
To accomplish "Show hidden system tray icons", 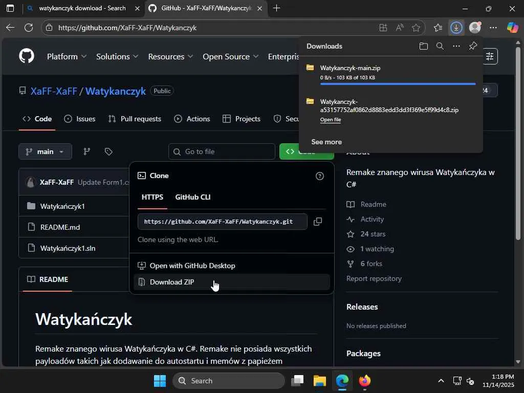I will pos(441,381).
